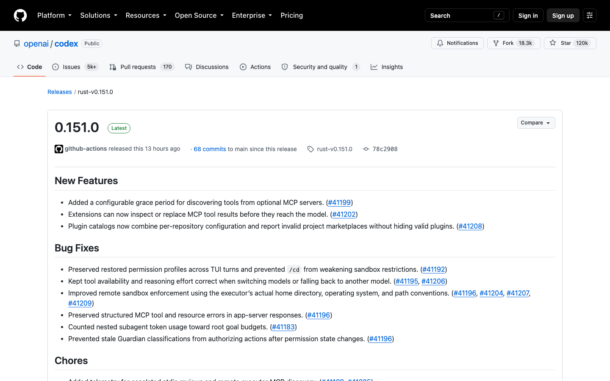Click the 120k star count
The height and width of the screenshot is (381, 610).
582,43
